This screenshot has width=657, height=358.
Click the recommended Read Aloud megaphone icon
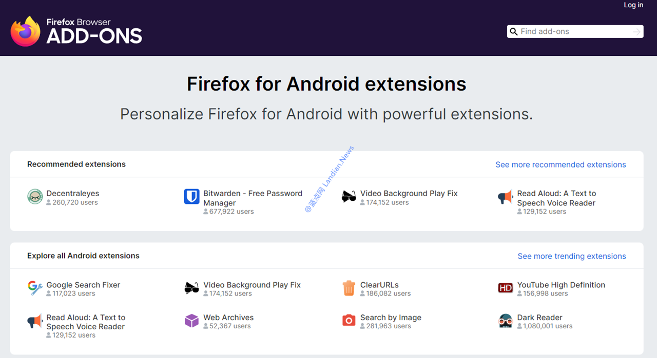(506, 197)
